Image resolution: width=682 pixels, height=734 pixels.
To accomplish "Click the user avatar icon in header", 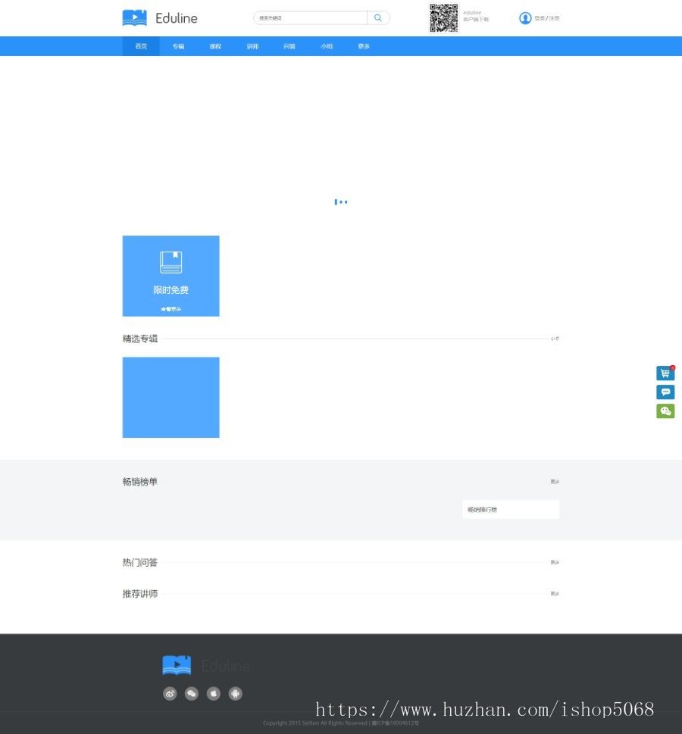I will pos(525,17).
